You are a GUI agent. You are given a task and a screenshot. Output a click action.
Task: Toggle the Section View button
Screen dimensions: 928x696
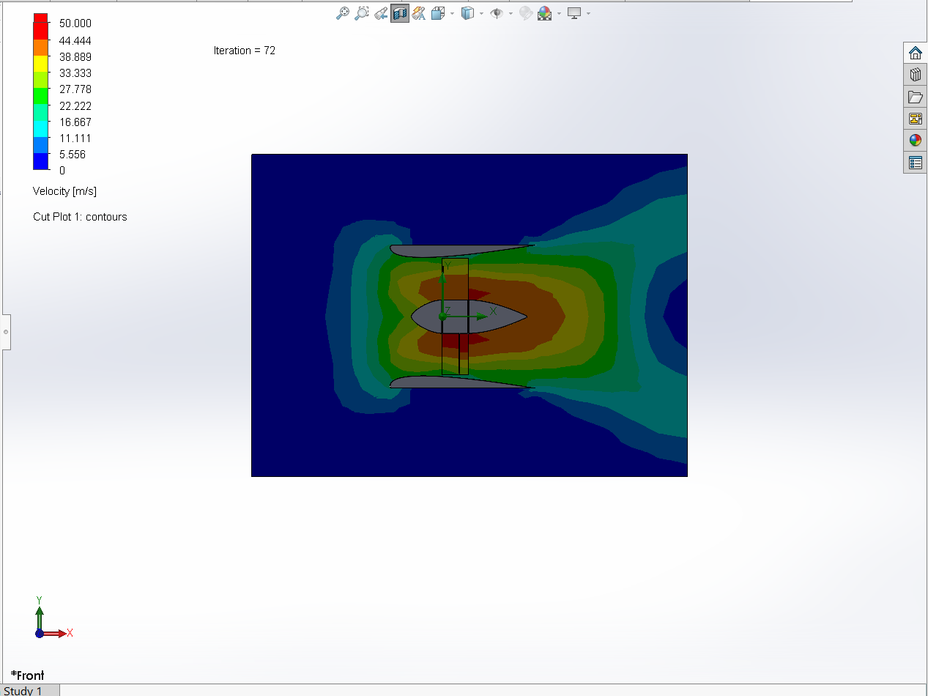400,13
